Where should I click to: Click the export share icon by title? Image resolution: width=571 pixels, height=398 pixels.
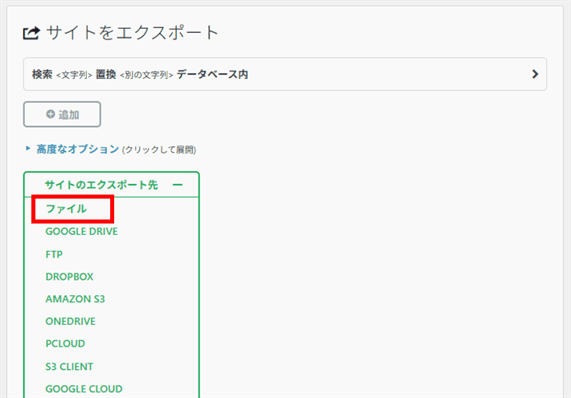click(31, 33)
